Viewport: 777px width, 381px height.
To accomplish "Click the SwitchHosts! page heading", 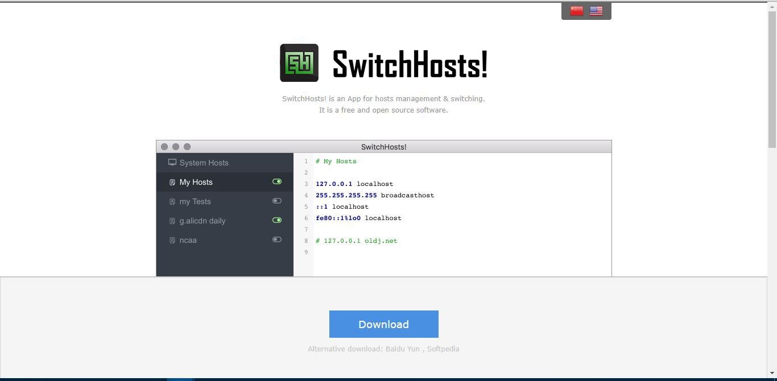I will click(x=410, y=64).
